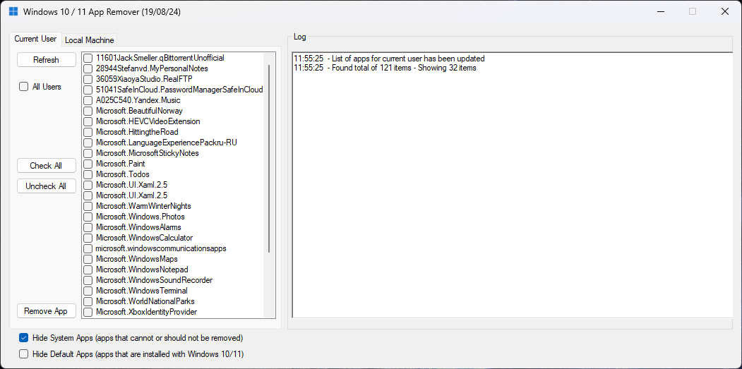
Task: Click the Windows logo app icon in title bar
Action: click(13, 11)
